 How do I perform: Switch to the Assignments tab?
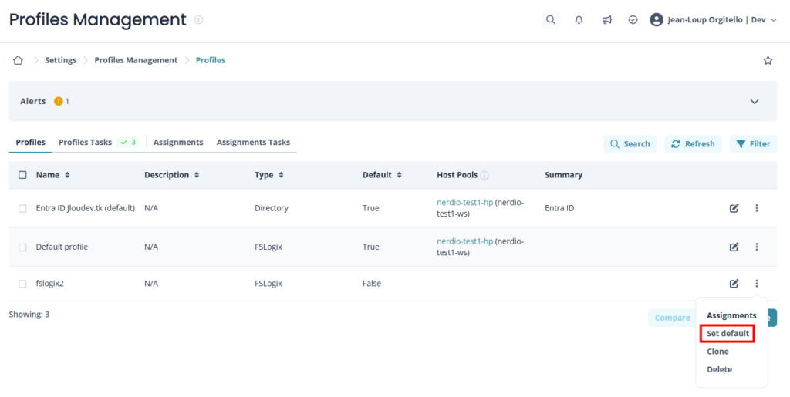click(178, 142)
